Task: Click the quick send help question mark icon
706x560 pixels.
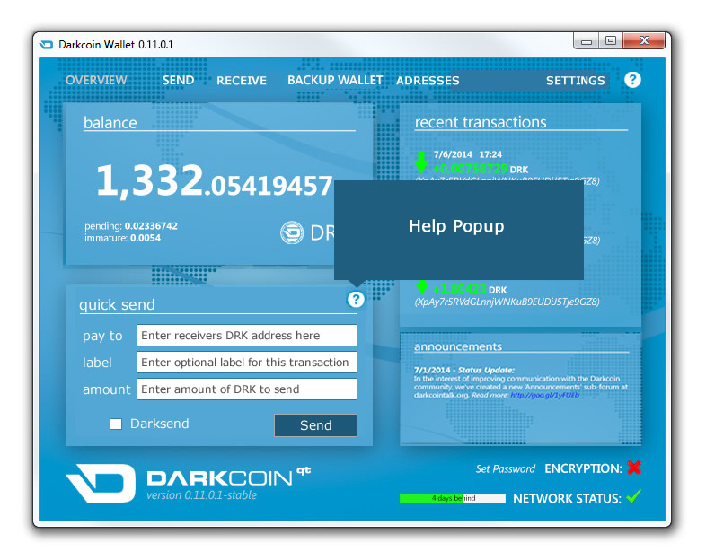Action: 356,299
